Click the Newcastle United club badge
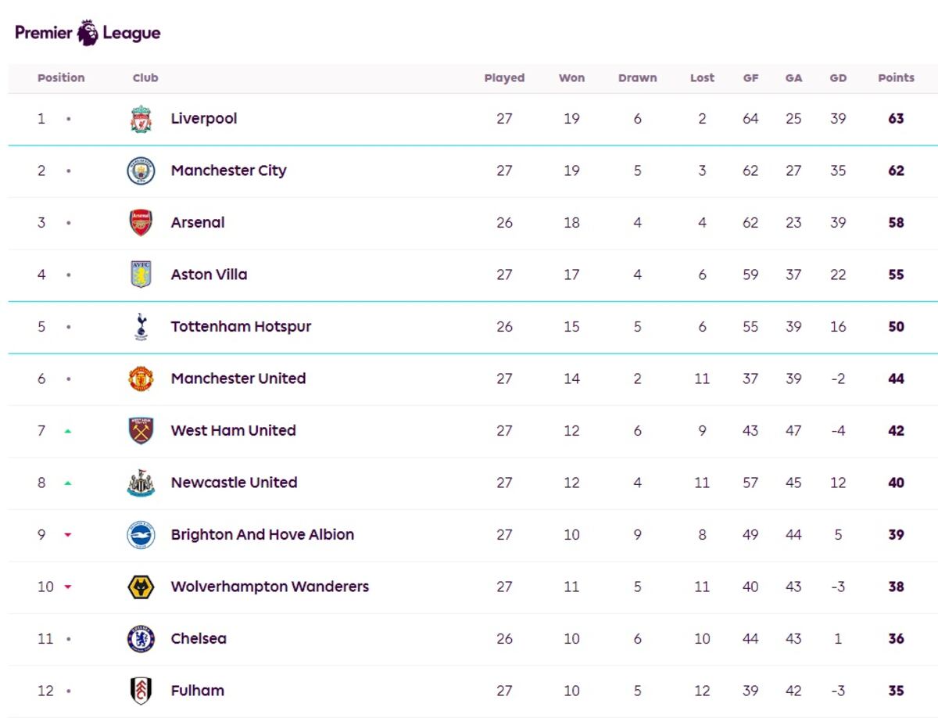Screen dimensions: 938x718 click(141, 483)
